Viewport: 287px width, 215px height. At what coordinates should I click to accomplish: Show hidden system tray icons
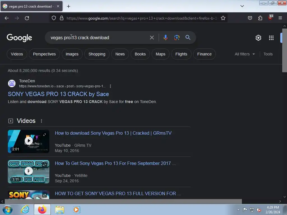point(238,210)
